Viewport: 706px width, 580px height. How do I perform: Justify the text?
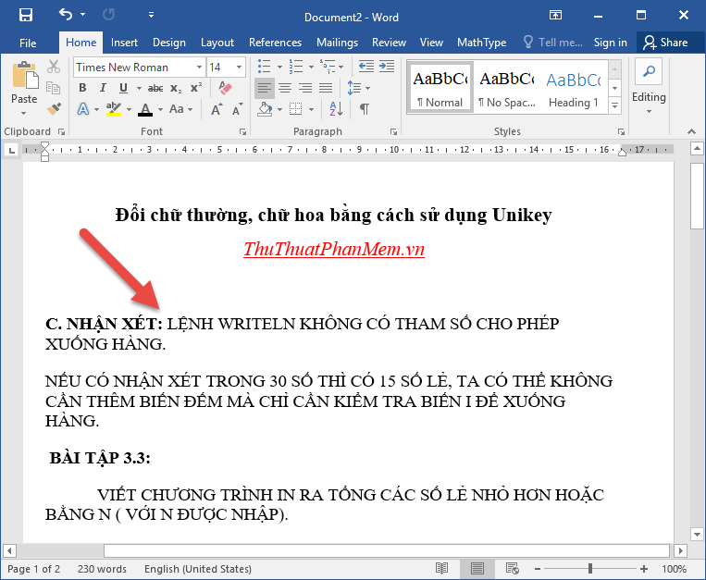(326, 88)
